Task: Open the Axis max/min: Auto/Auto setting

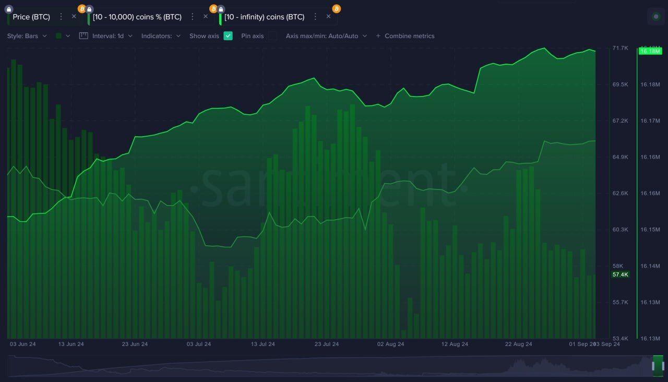Action: 326,35
